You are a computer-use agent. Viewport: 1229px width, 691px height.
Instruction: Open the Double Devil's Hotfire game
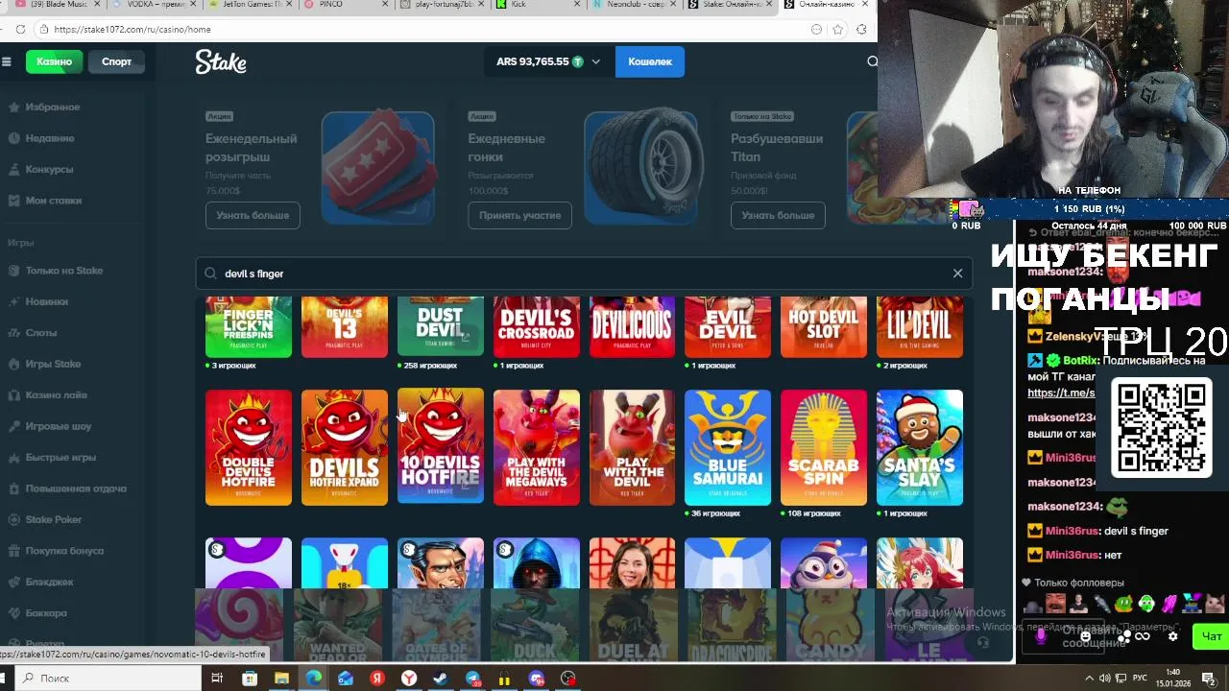point(249,447)
